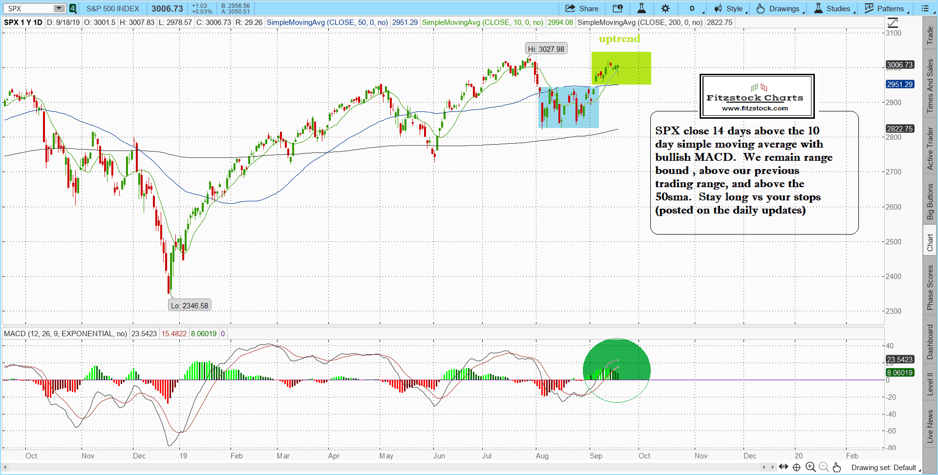Toggle the price axis scale icon
938x475 pixels.
click(x=893, y=22)
